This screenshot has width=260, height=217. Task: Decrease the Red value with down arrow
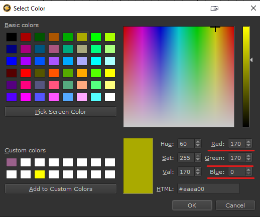click(248, 145)
